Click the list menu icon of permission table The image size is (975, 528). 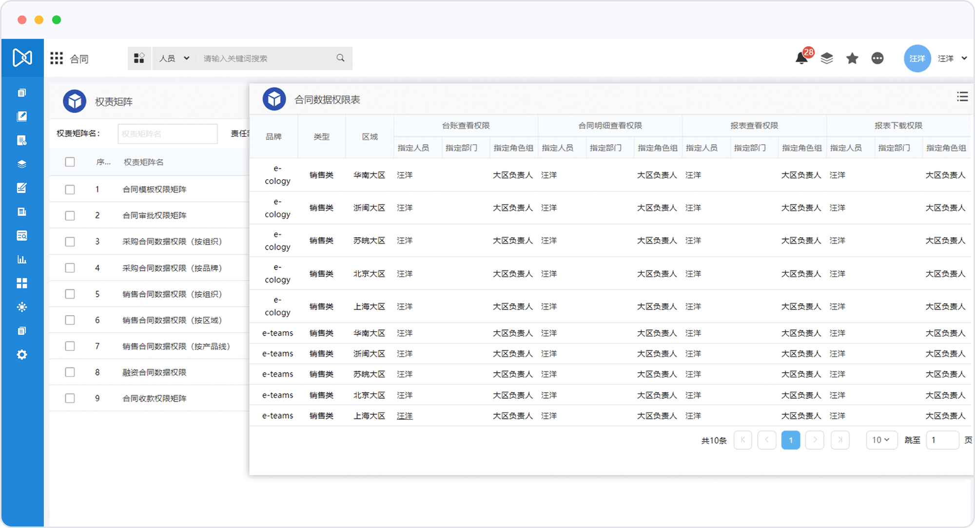pos(962,96)
